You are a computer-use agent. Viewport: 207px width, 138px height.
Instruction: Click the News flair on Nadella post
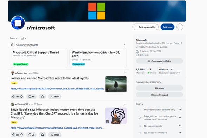[x=14, y=122]
